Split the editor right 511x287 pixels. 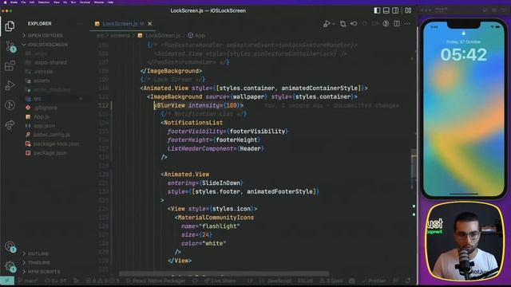[397, 24]
